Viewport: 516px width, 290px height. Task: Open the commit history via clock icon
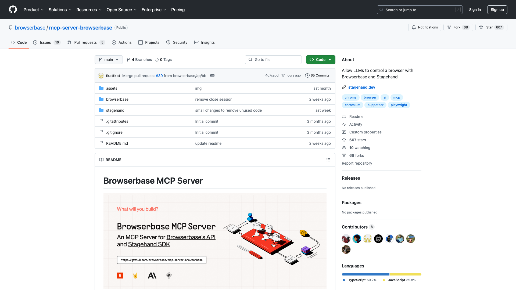coord(307,75)
